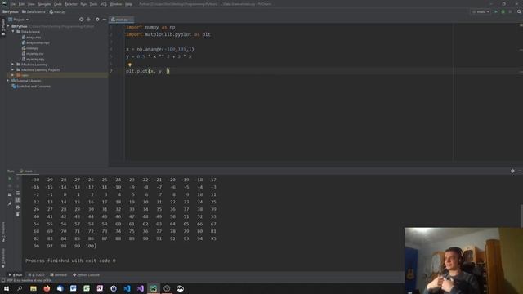
Task: Click the Windows Start button
Action: click(7, 288)
